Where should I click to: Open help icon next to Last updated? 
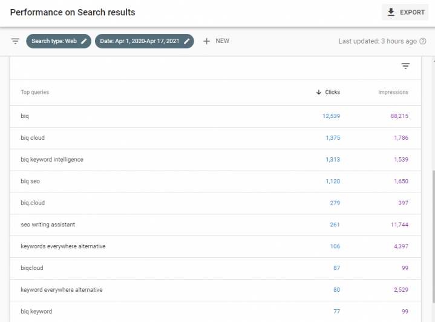(422, 41)
